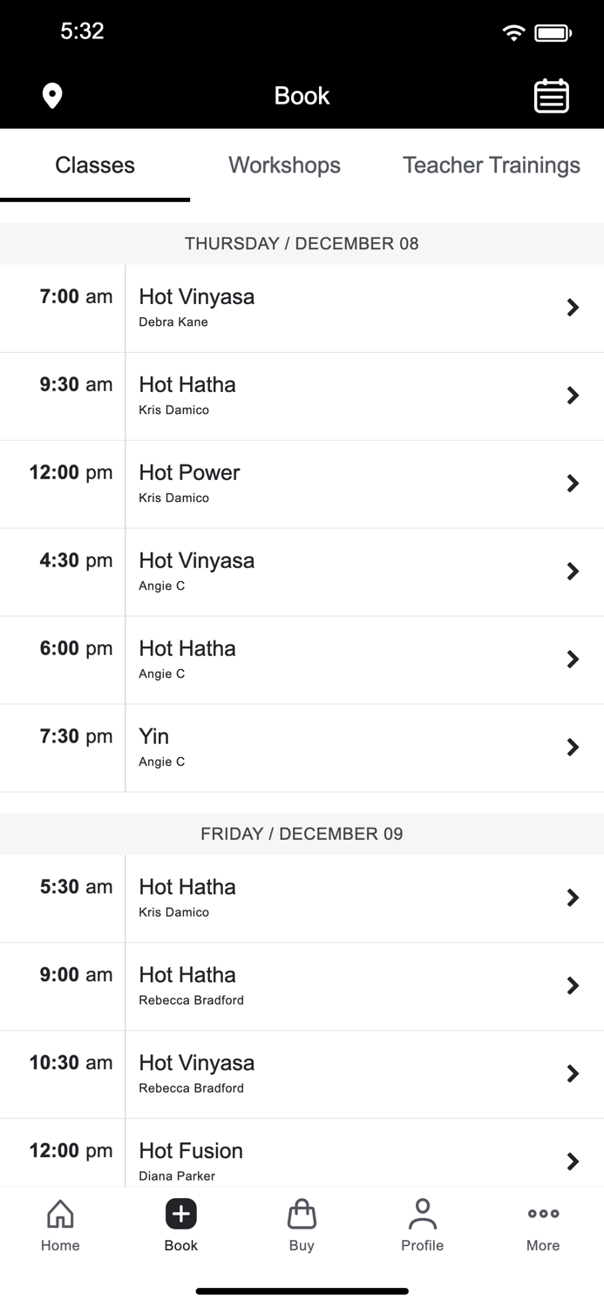Select the 9:00 am Hot Hatha with Rebecca Bradford
604x1307 pixels.
click(302, 985)
